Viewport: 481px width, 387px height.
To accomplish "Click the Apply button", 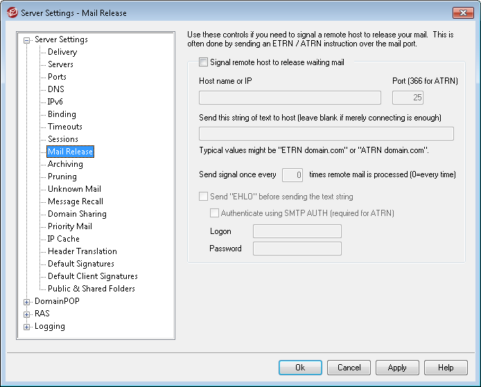I will (397, 368).
